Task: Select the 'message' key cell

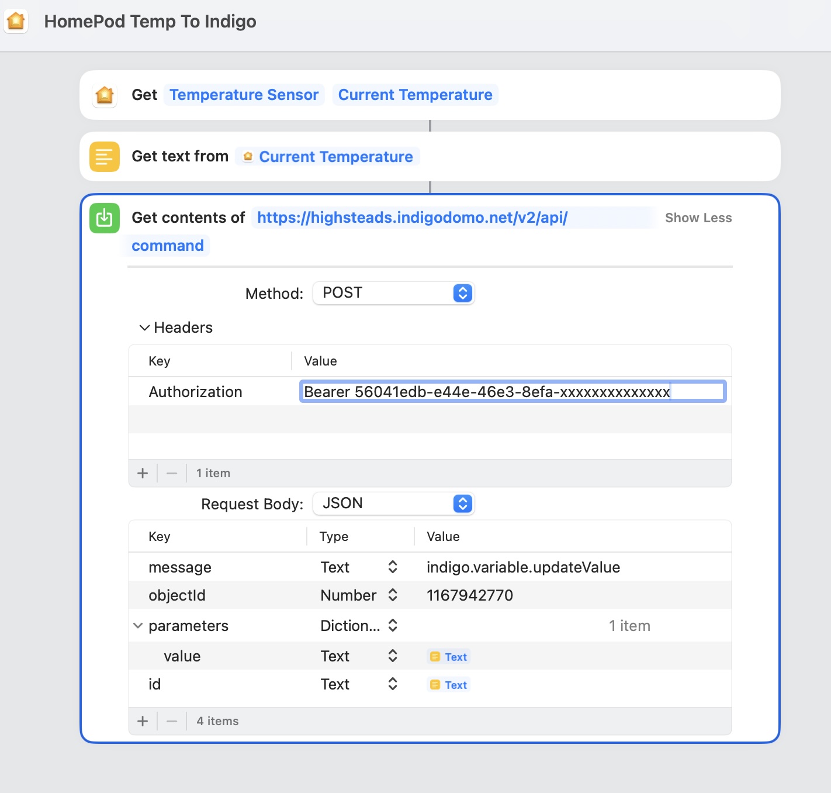Action: pyautogui.click(x=180, y=567)
